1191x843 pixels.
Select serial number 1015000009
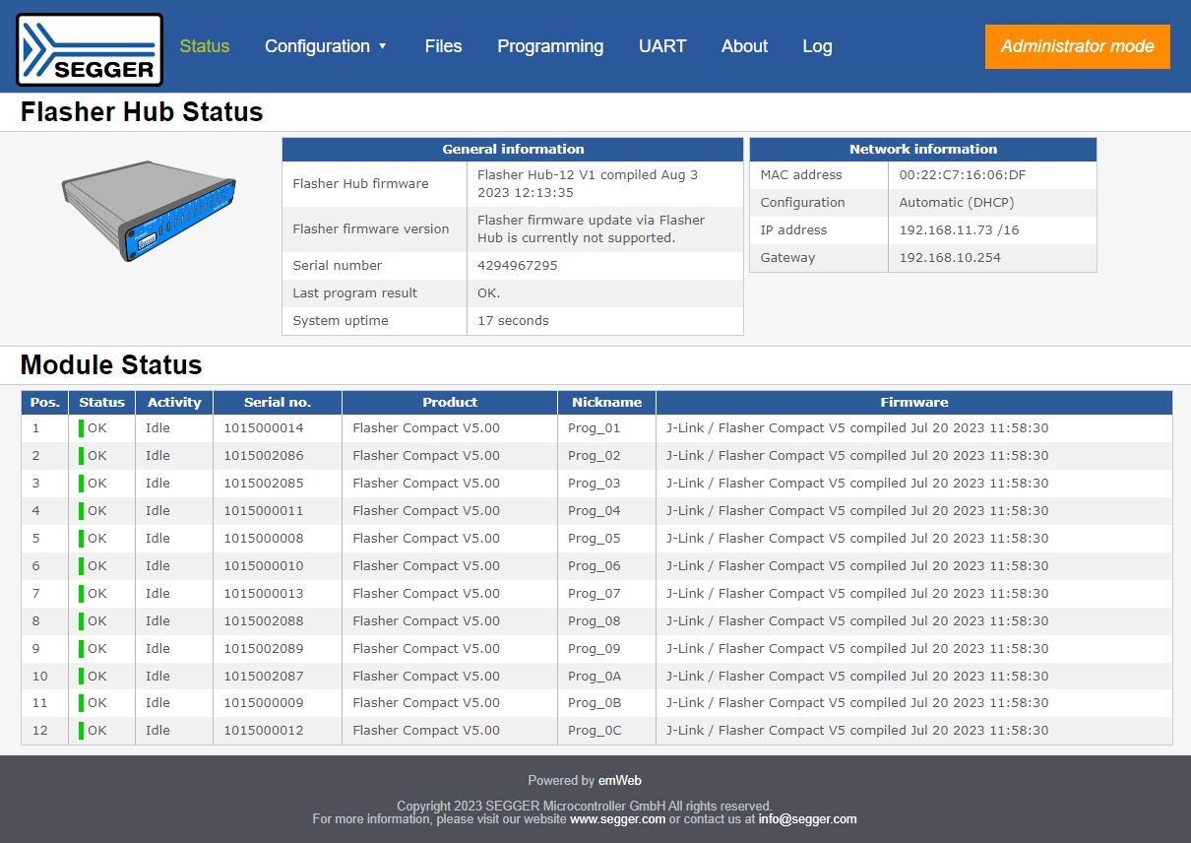click(x=264, y=703)
